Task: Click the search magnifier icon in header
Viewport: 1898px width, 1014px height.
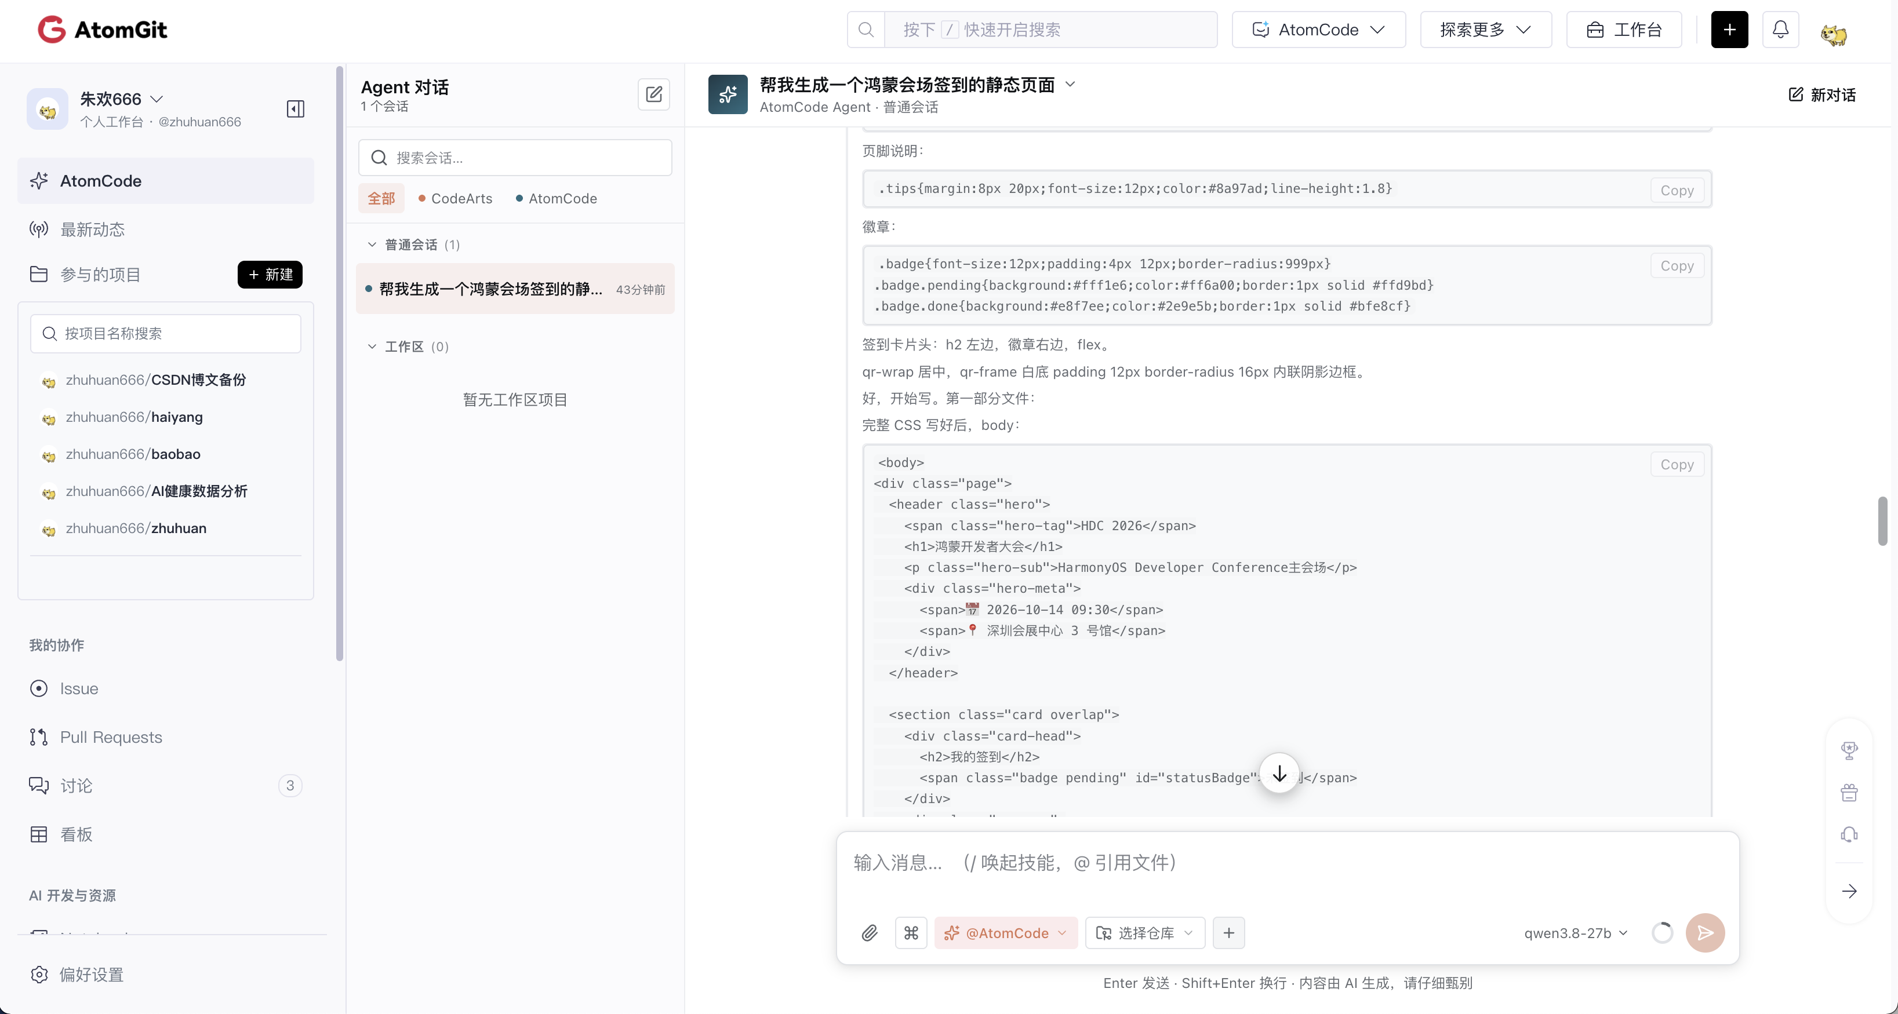Action: [x=867, y=30]
